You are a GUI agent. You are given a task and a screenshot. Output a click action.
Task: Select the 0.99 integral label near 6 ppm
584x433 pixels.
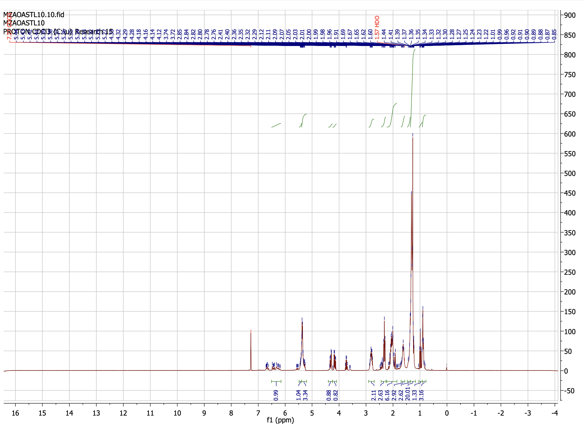(x=276, y=395)
